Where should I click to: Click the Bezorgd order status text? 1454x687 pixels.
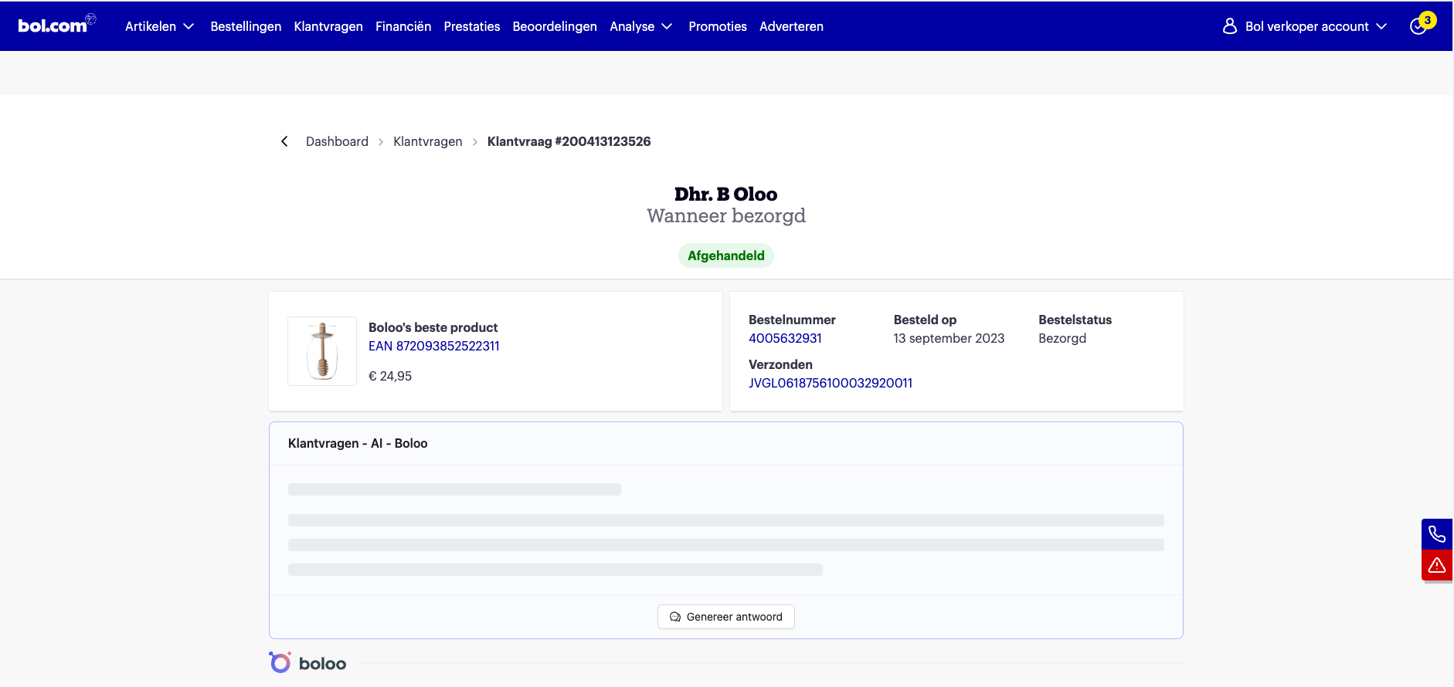(x=1062, y=338)
